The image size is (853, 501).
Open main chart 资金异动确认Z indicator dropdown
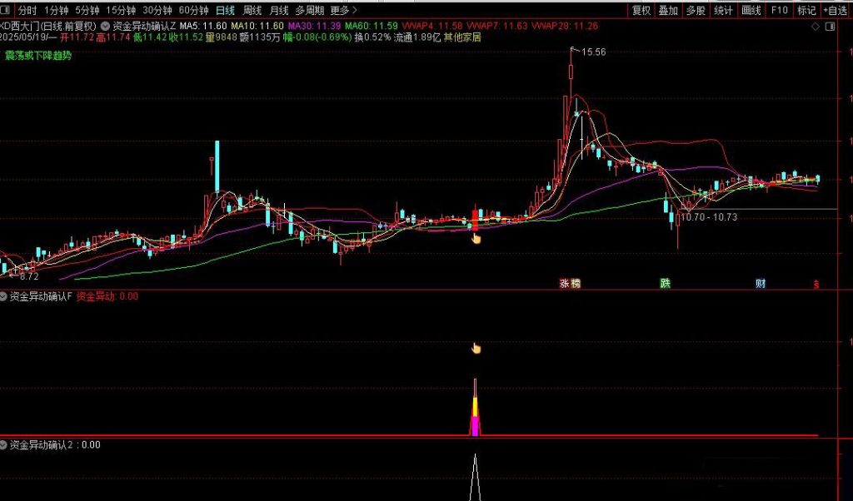105,27
